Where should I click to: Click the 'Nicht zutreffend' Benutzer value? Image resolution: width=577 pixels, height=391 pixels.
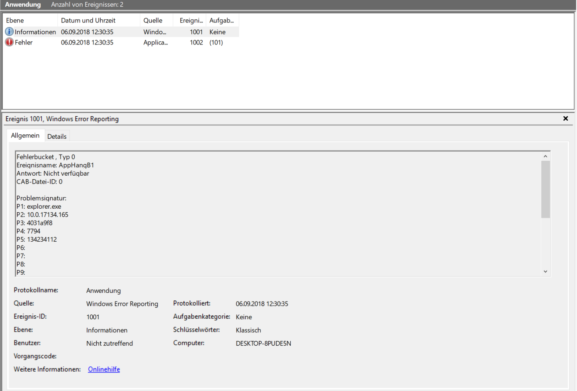tap(110, 343)
